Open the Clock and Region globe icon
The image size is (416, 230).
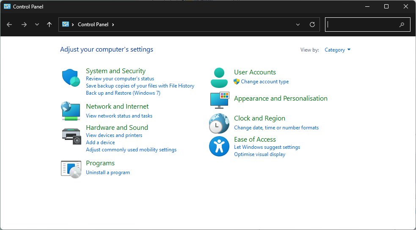click(219, 123)
